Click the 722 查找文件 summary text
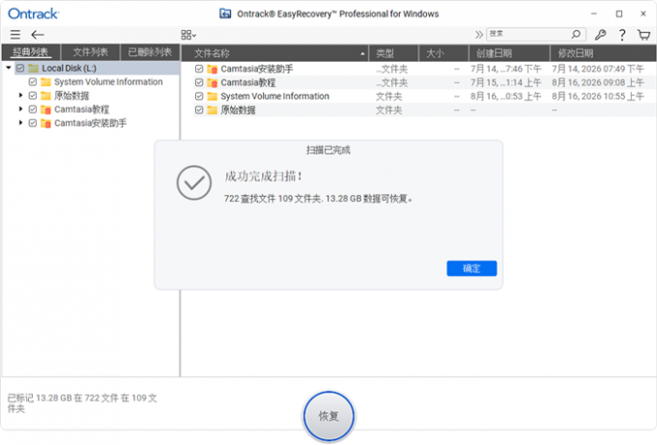Screen dimensions: 657x445 pos(318,199)
